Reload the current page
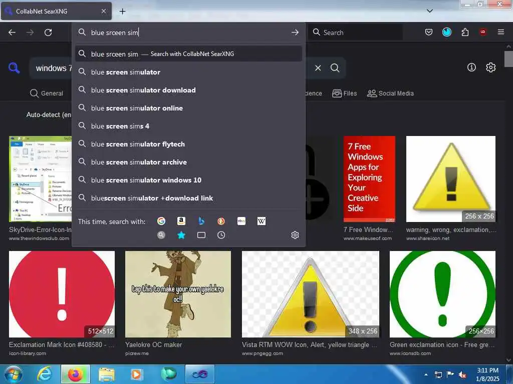Screen dimensions: 513x384 click(x=48, y=32)
